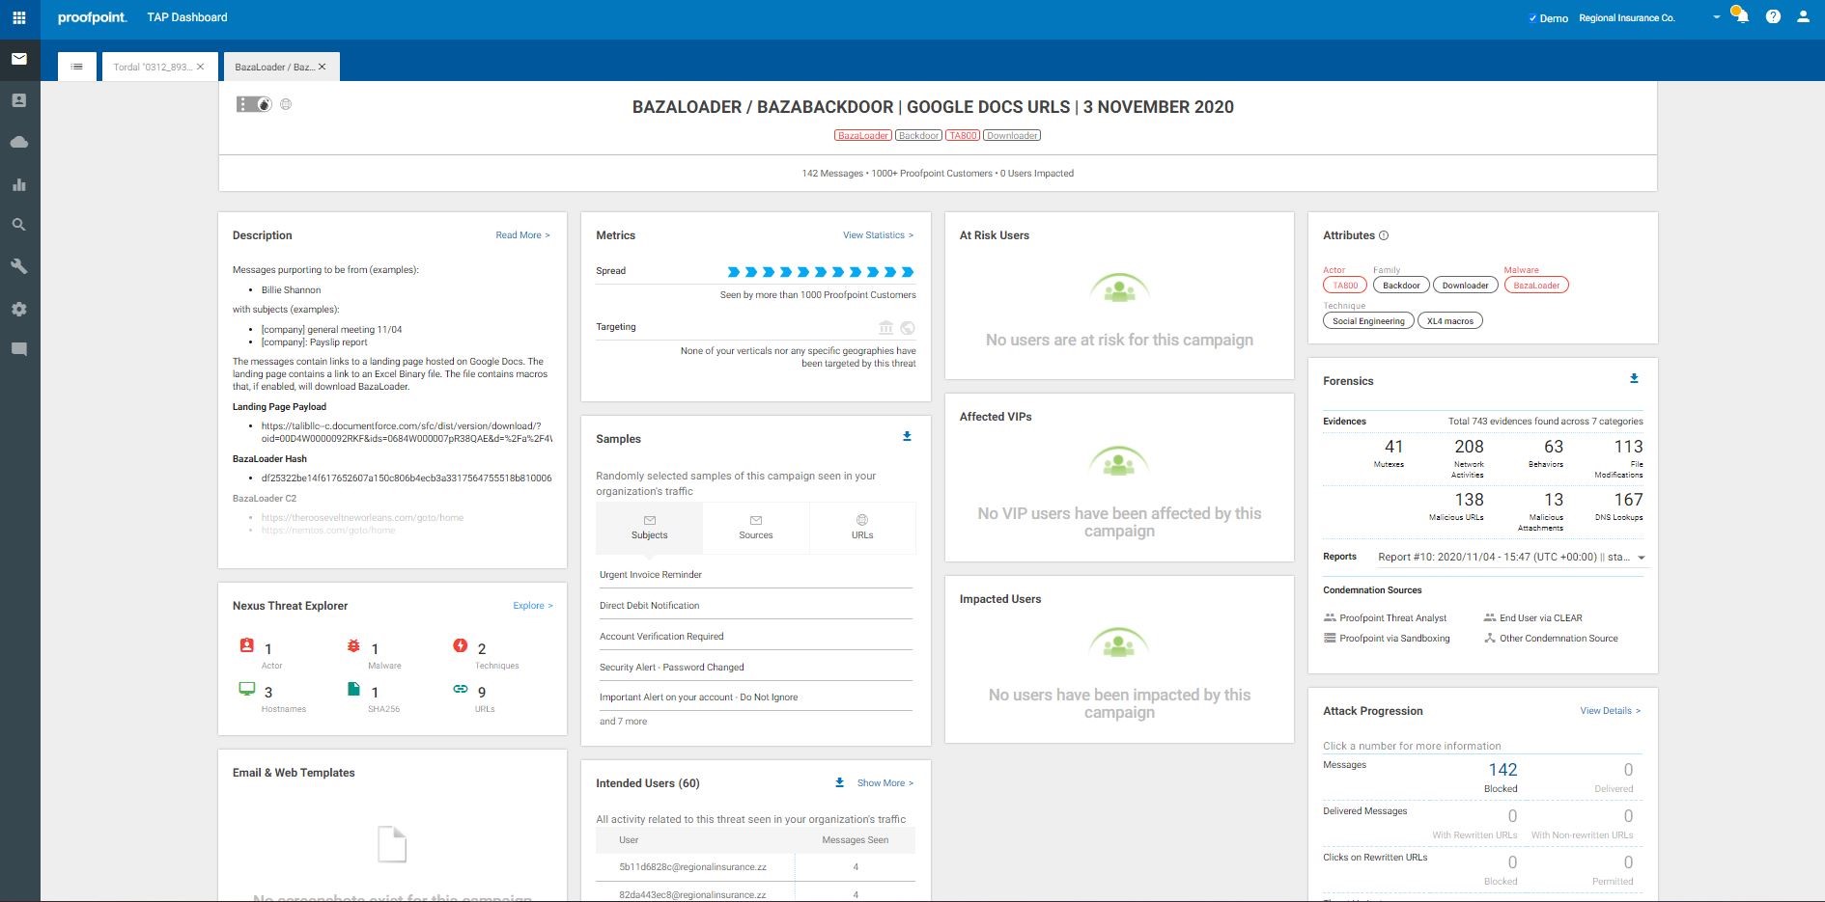Select the Subjects samples tab

point(650,527)
